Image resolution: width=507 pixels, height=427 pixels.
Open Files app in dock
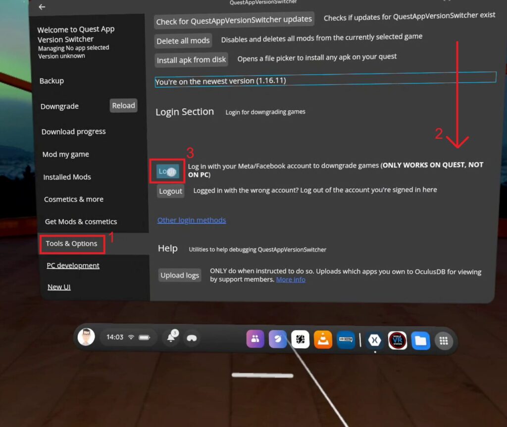[421, 341]
